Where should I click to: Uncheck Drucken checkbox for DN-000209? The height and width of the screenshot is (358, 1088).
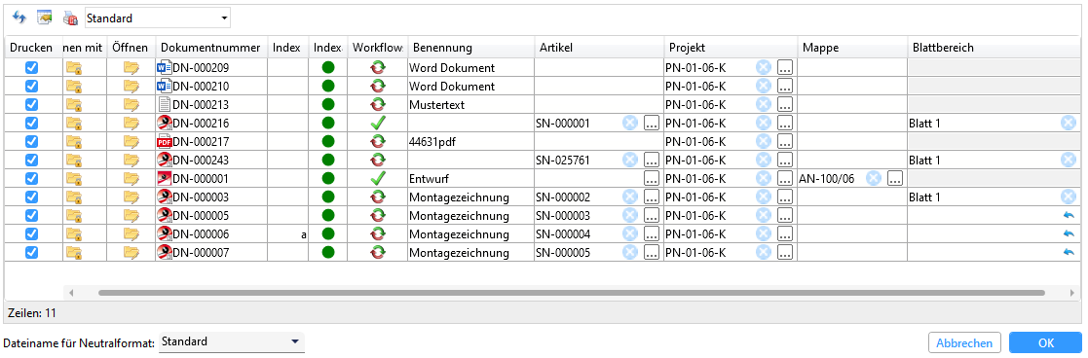coord(31,67)
